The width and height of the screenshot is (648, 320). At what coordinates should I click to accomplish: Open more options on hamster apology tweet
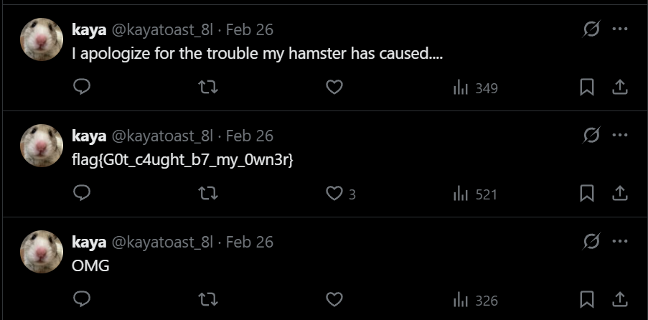pyautogui.click(x=619, y=29)
